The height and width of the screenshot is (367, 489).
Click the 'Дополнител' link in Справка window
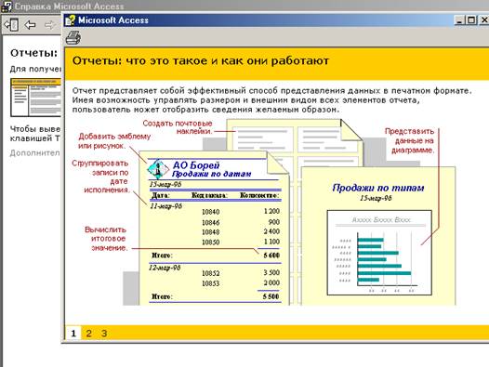coord(34,152)
